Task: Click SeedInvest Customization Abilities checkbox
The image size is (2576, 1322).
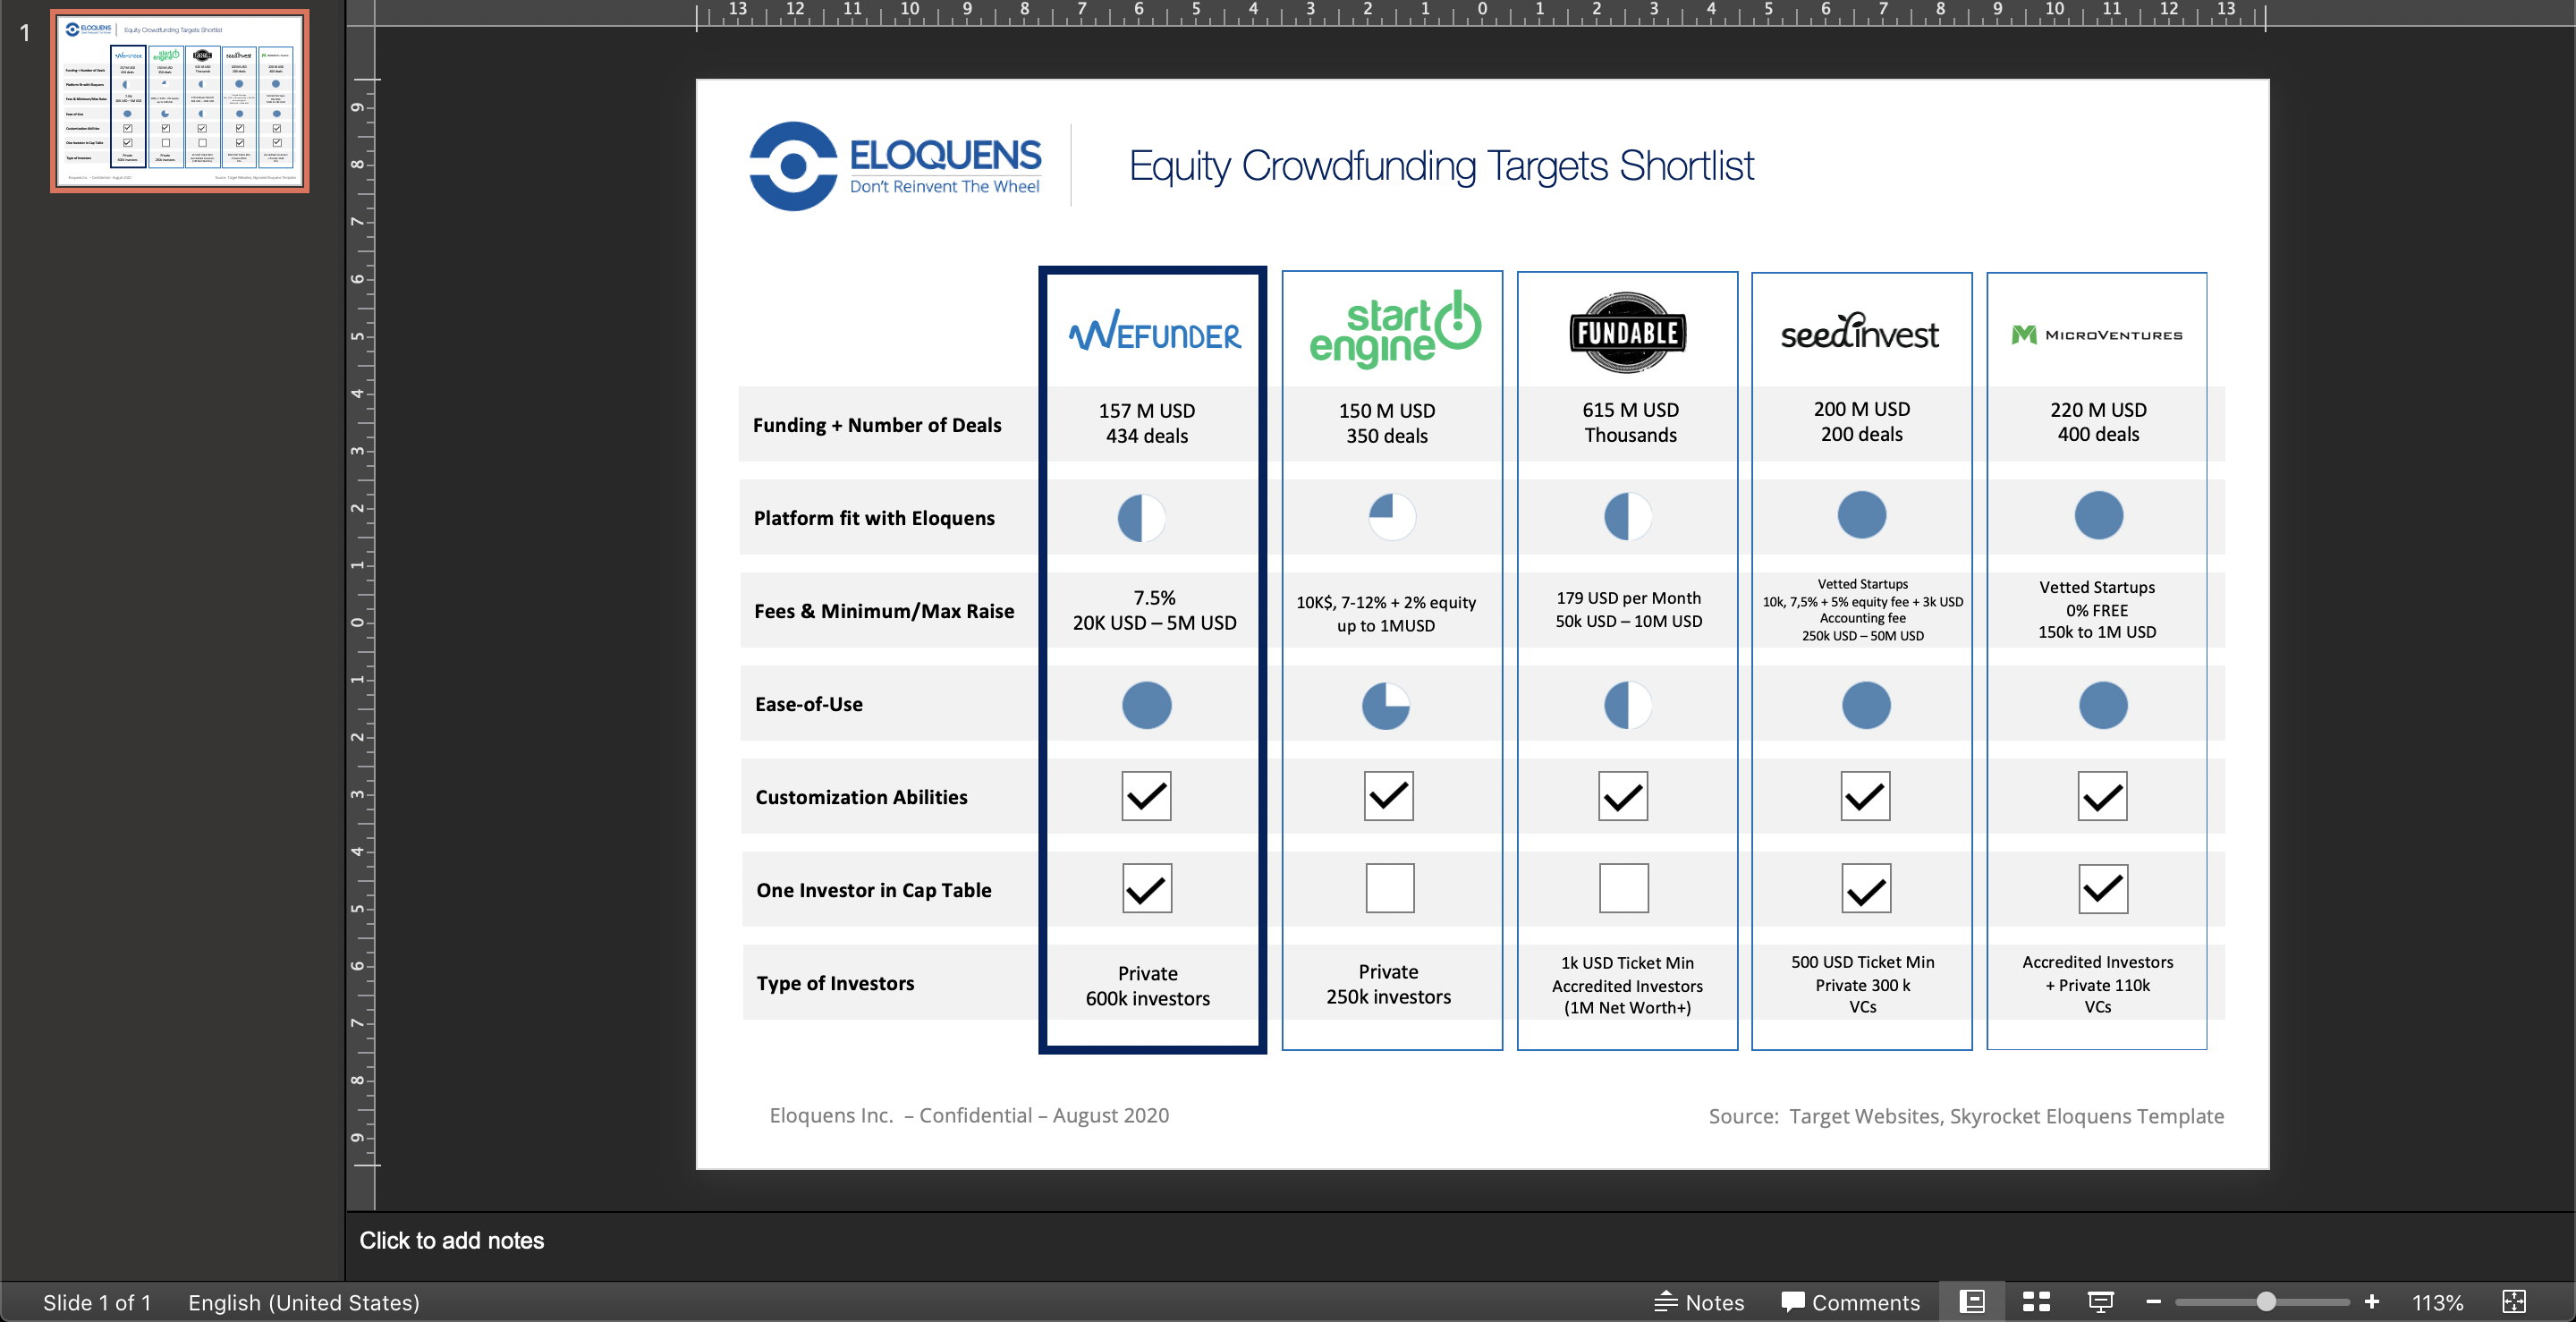Action: point(1865,796)
